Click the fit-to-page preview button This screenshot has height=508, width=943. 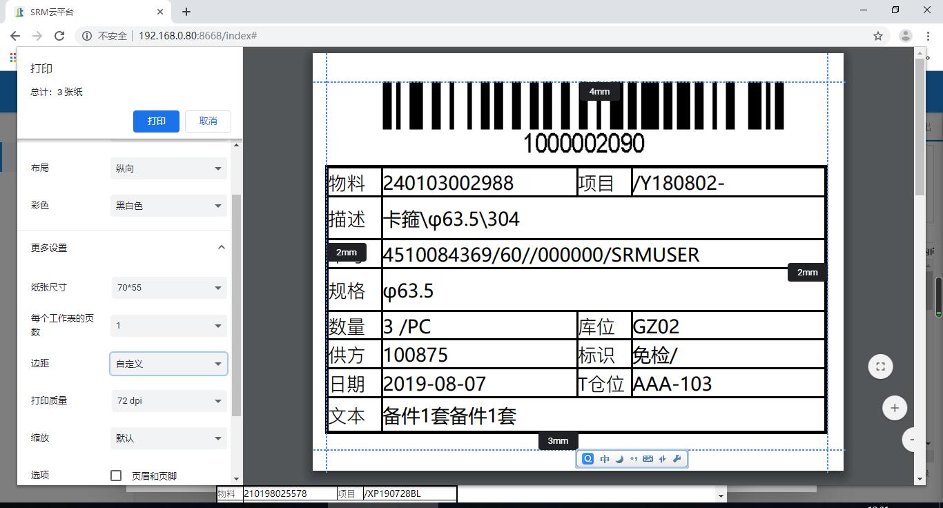point(880,367)
